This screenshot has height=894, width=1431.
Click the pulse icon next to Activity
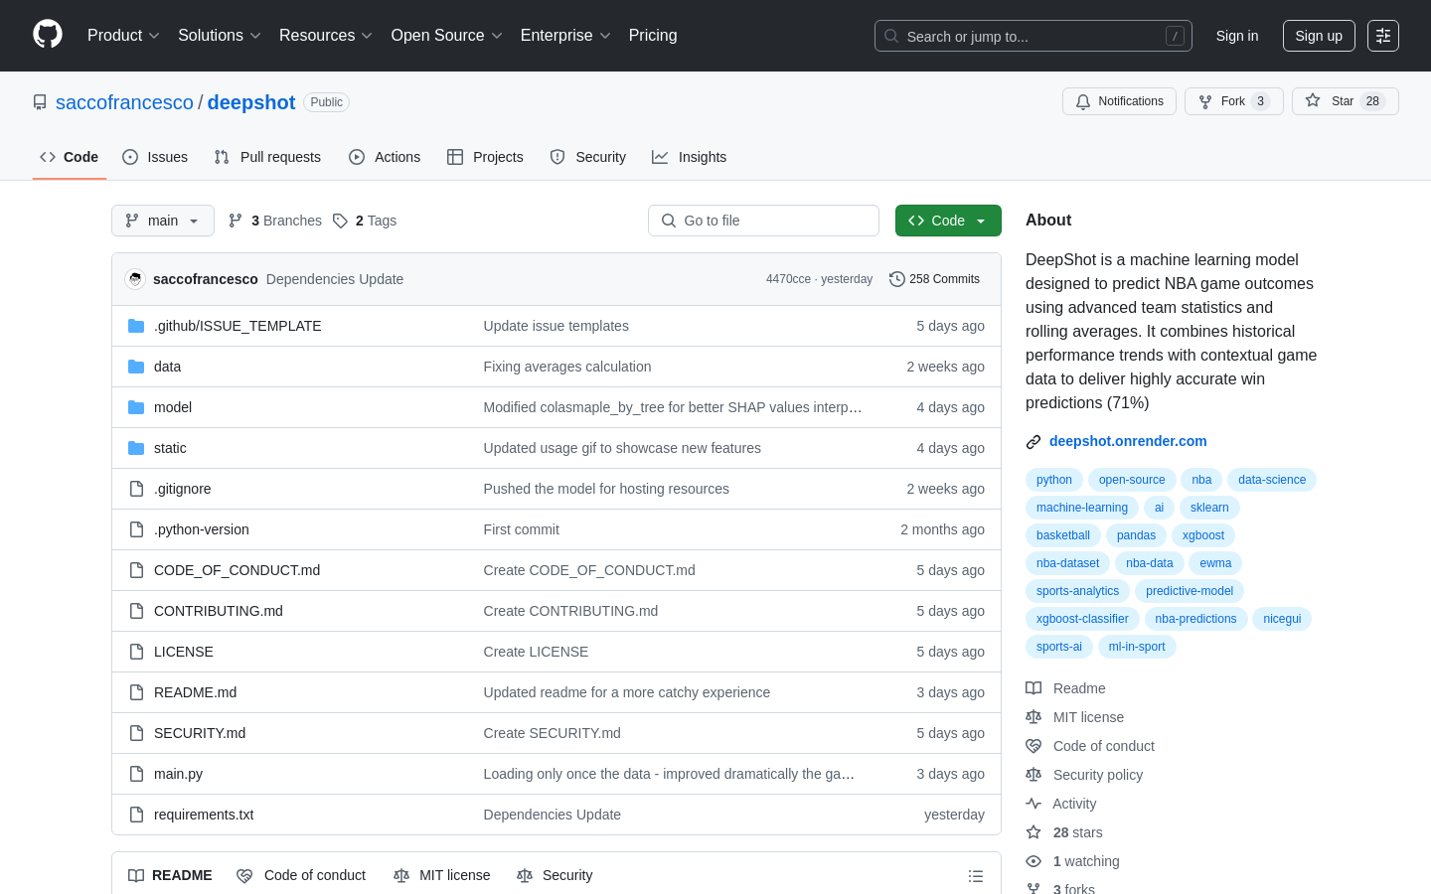[x=1033, y=804]
